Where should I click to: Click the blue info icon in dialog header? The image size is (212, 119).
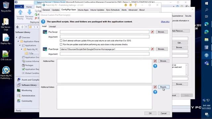pyautogui.click(x=43, y=21)
